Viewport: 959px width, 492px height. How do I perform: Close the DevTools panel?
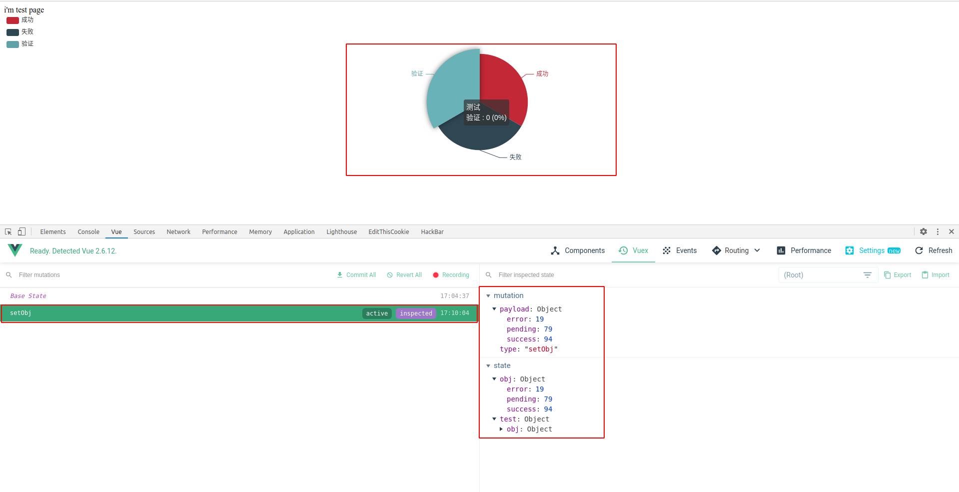click(x=952, y=231)
